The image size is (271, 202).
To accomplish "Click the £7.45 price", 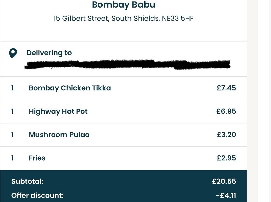I will [226, 88].
